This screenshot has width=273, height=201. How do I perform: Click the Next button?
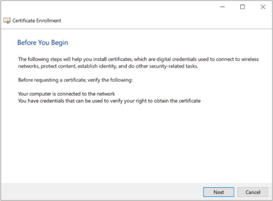[219, 192]
